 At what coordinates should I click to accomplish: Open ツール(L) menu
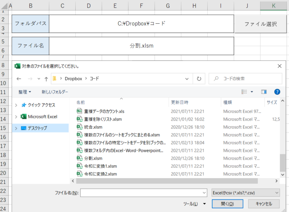(195, 204)
